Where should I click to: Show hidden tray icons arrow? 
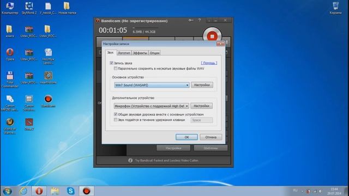(302, 191)
